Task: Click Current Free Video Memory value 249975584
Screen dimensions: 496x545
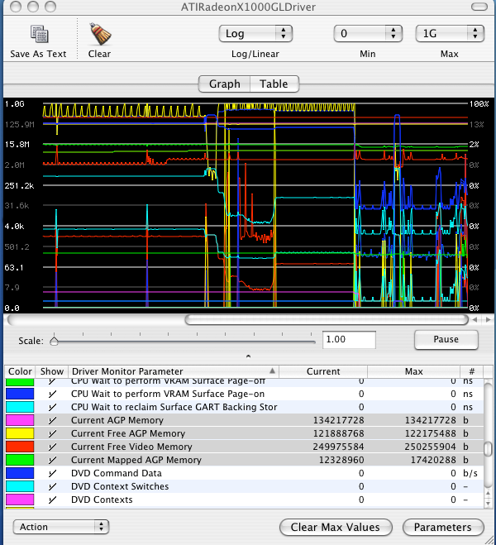Action: tap(339, 447)
